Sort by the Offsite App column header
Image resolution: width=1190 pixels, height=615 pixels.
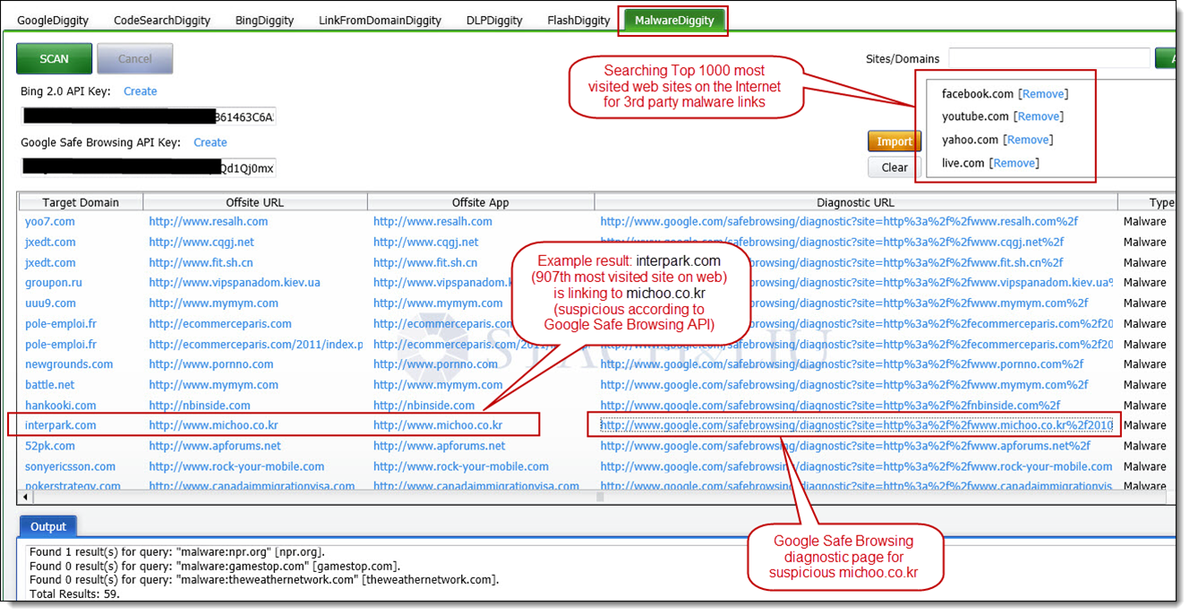(x=481, y=202)
